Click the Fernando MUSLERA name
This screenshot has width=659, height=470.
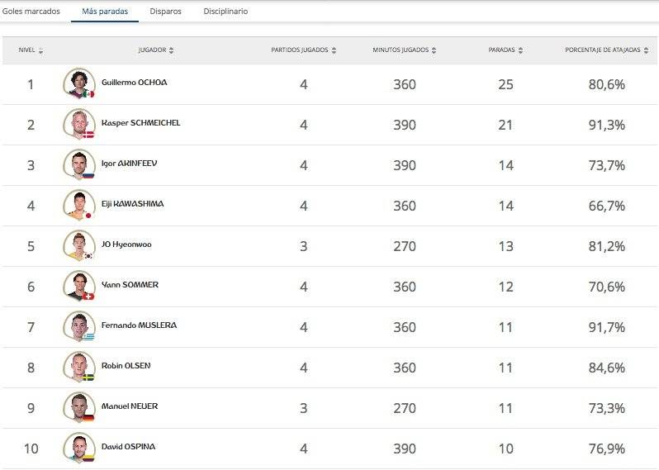click(x=139, y=325)
